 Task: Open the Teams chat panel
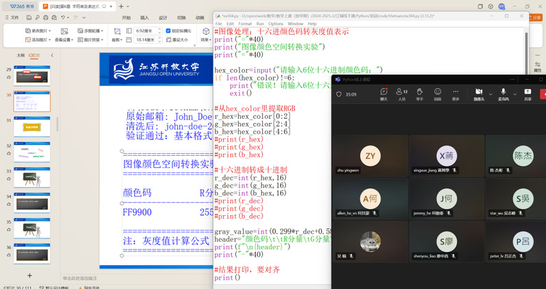[x=383, y=92]
